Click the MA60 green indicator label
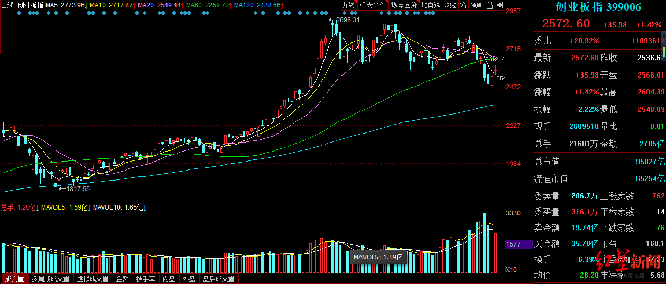Image resolution: width=666 pixels, height=284 pixels. [x=207, y=5]
